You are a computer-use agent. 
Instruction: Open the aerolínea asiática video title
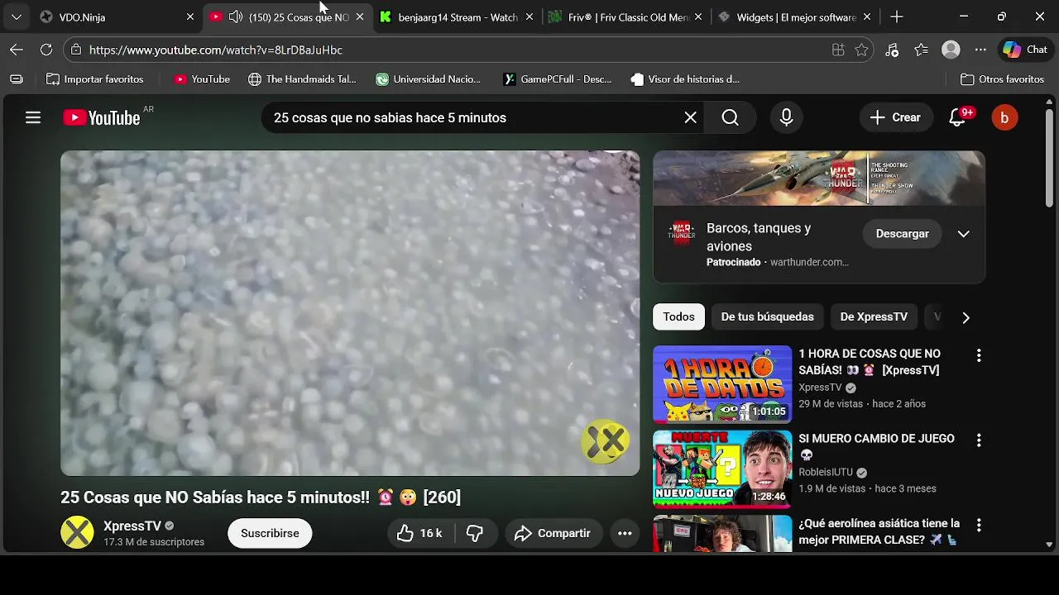click(x=879, y=531)
